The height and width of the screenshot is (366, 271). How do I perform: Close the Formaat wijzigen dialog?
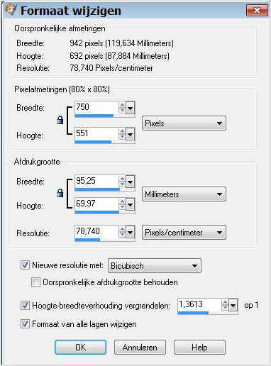tap(257, 11)
